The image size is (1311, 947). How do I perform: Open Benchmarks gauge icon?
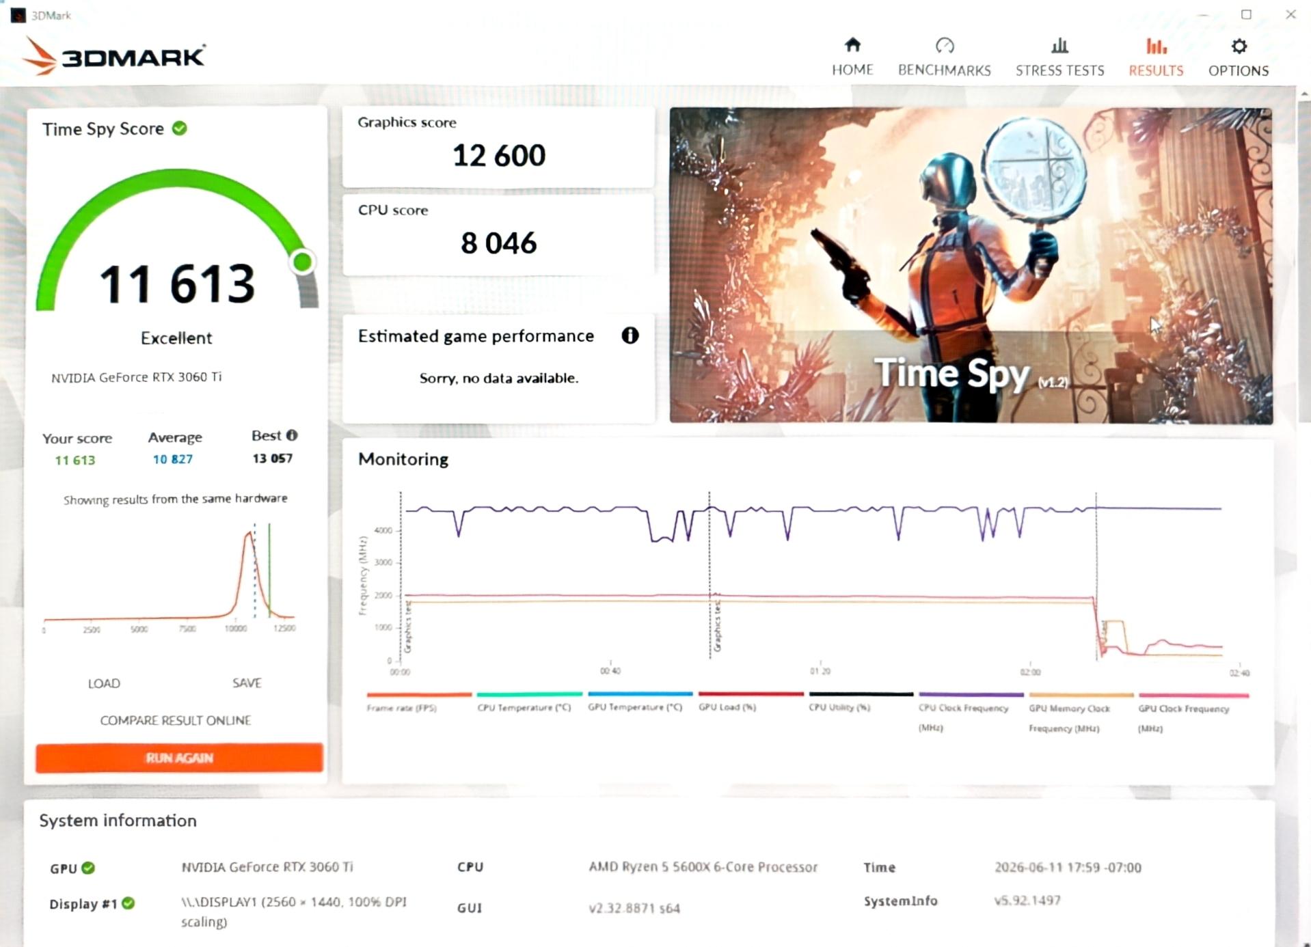pyautogui.click(x=944, y=46)
